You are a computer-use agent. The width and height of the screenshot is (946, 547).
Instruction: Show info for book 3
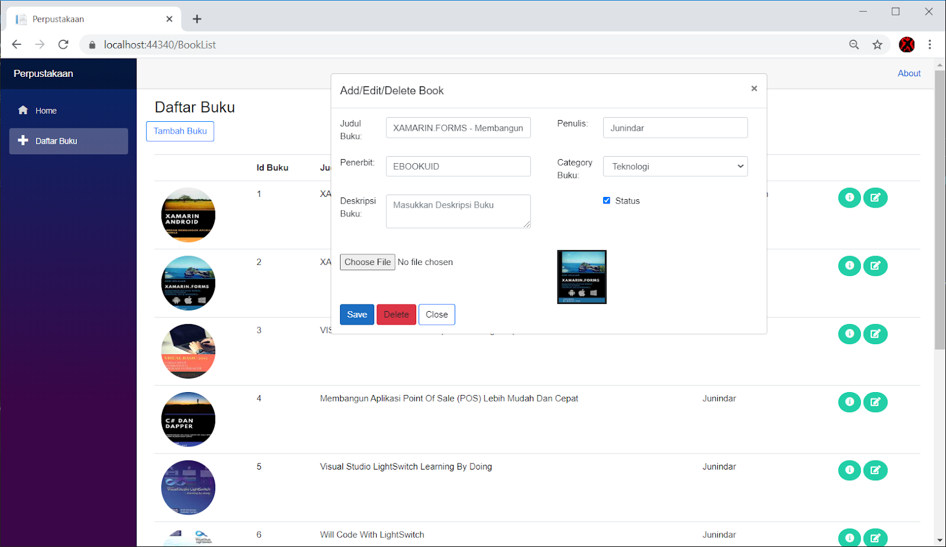[850, 334]
